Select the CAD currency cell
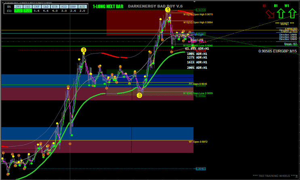 pos(46,6)
